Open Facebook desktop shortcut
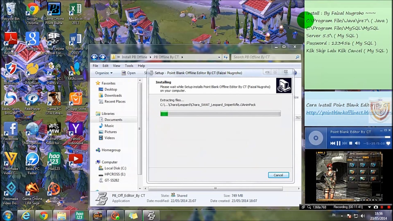Screen dimensions: 393x221 point(11,132)
